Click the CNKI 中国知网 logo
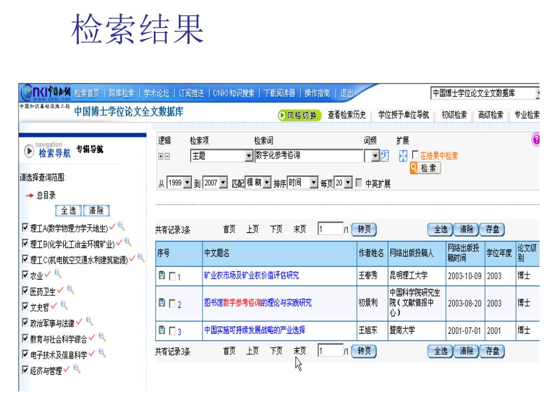The image size is (553, 414). 46,93
